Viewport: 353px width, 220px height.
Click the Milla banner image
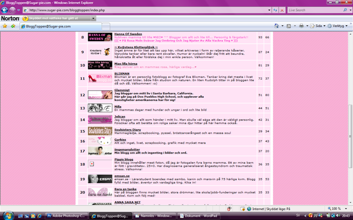[100, 108]
